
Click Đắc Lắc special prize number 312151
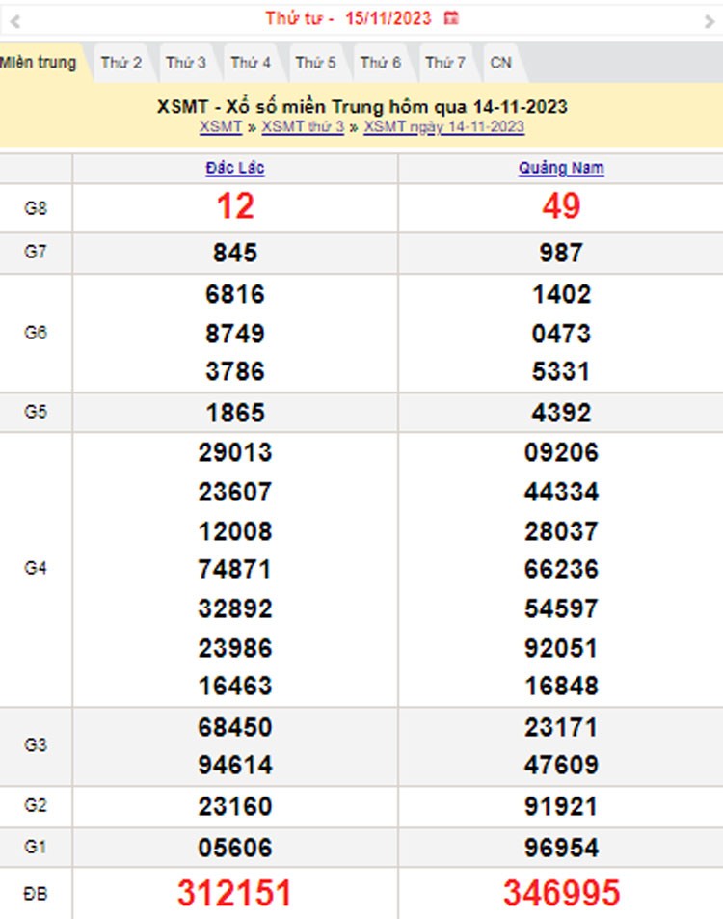pyautogui.click(x=234, y=893)
